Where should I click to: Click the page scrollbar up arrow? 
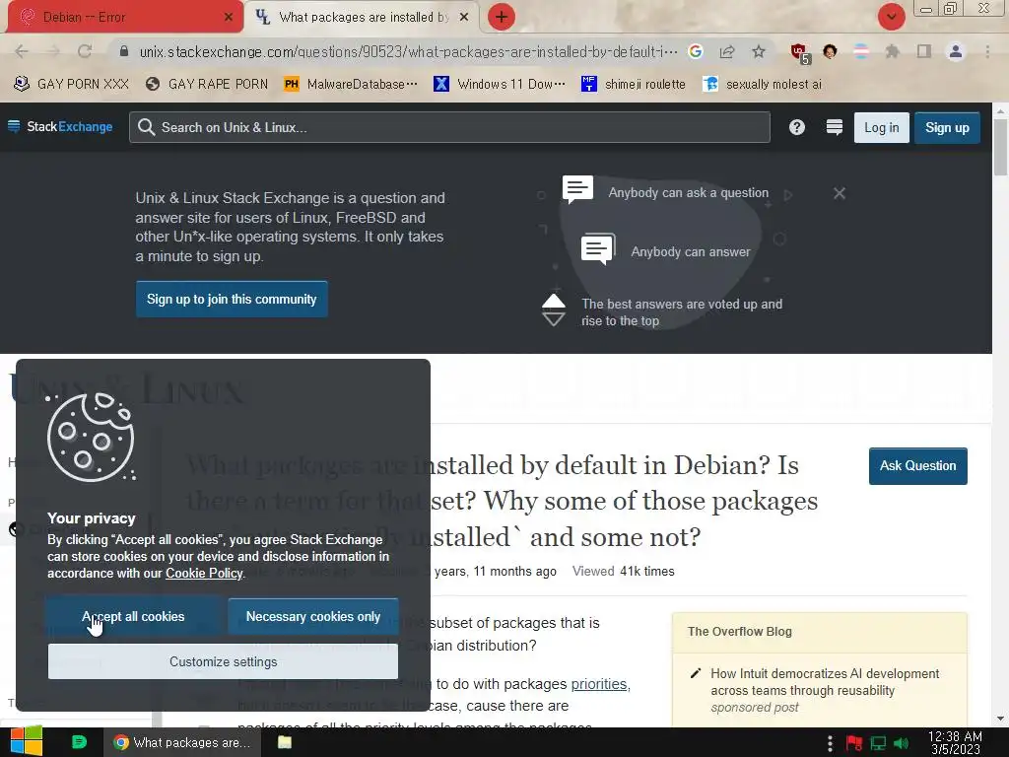point(1000,110)
